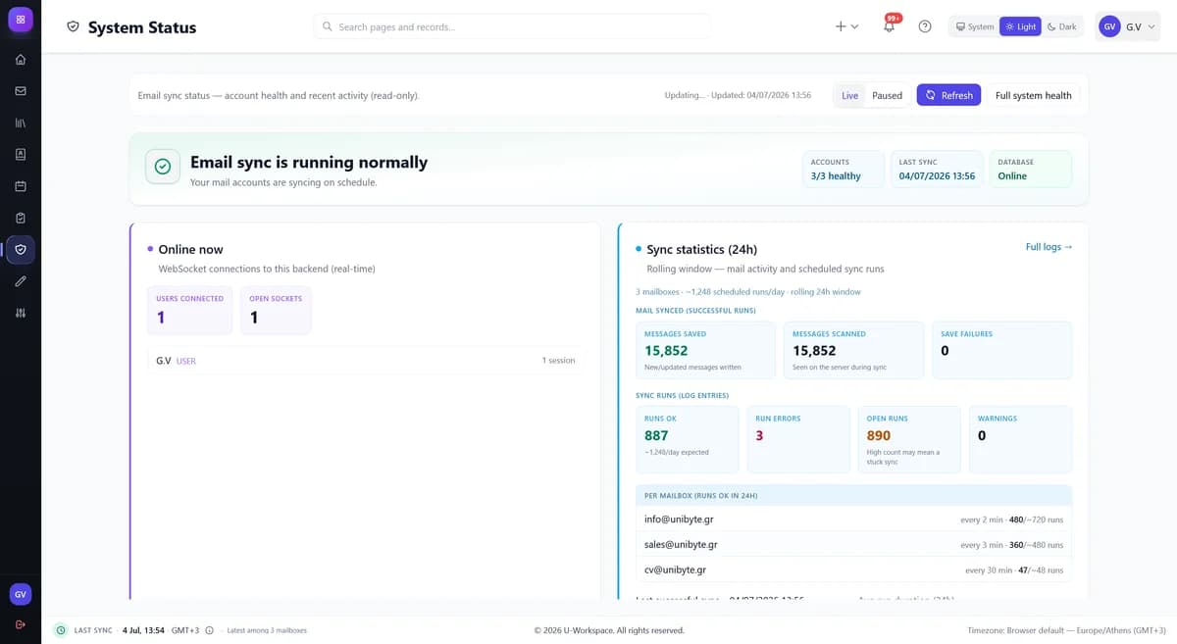Set updates to Live mode
This screenshot has height=644, width=1177.
coord(849,95)
